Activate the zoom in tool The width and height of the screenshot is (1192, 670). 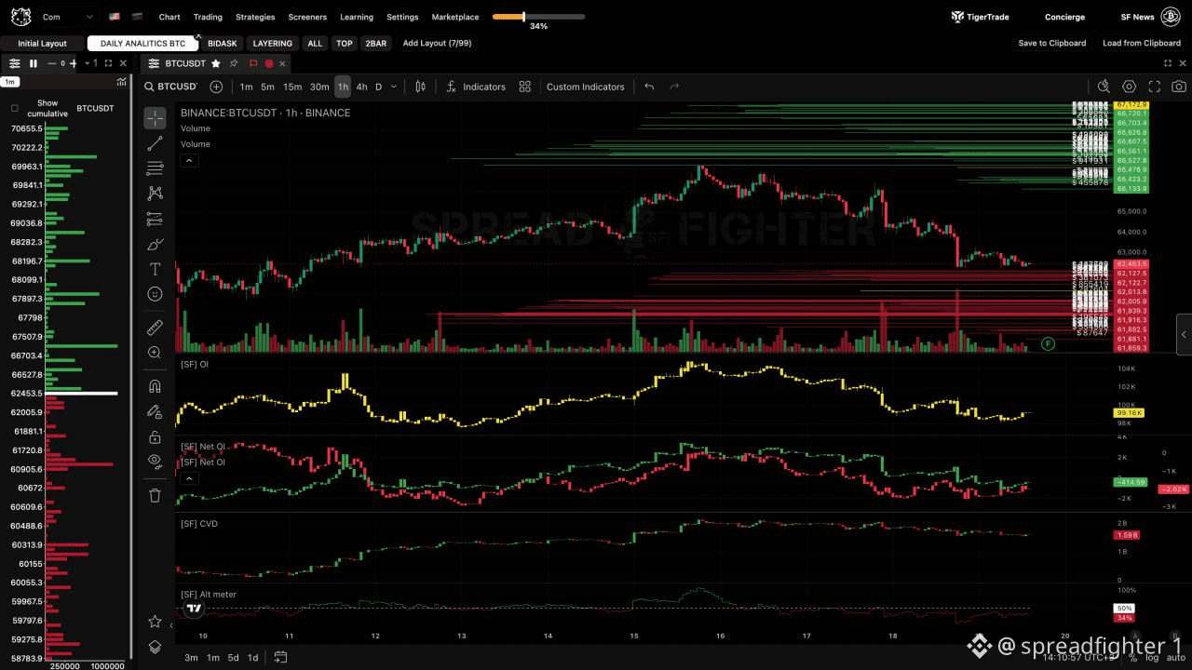tap(155, 353)
